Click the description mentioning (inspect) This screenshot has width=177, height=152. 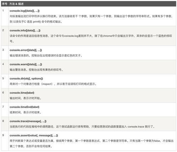coord(53,84)
